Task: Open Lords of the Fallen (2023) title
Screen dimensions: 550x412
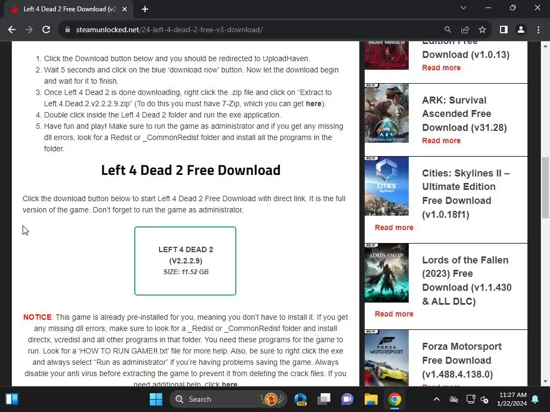Action: point(467,280)
